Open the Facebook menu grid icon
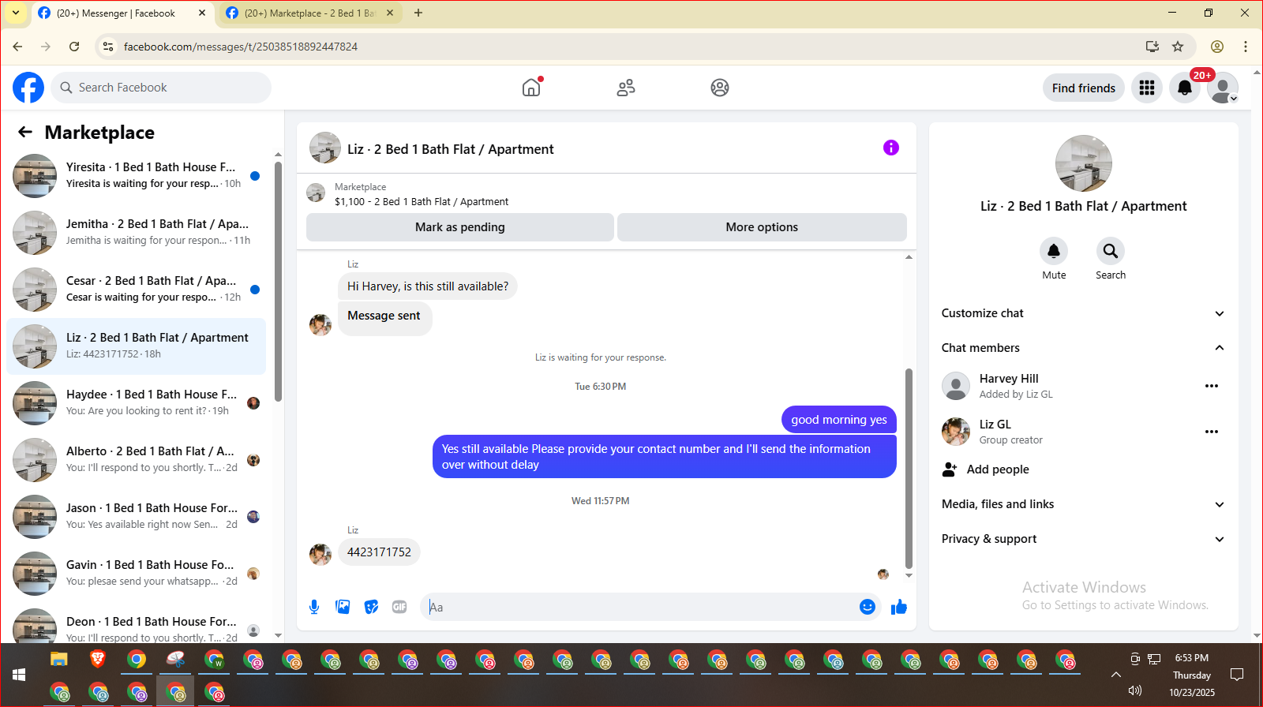The height and width of the screenshot is (707, 1263). [x=1147, y=88]
